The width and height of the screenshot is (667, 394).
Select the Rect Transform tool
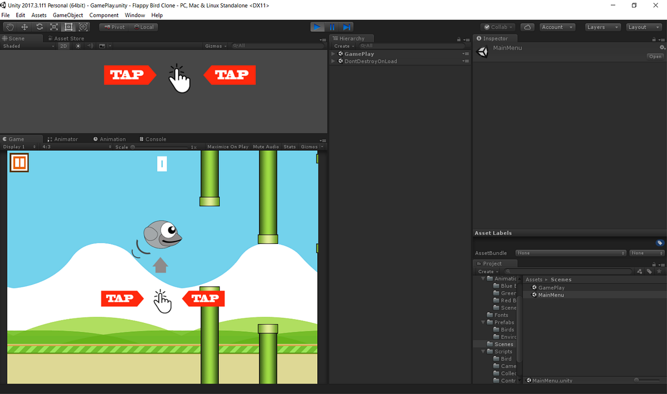click(x=68, y=26)
